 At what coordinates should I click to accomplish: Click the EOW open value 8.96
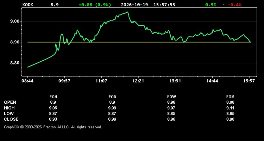pos(171,102)
